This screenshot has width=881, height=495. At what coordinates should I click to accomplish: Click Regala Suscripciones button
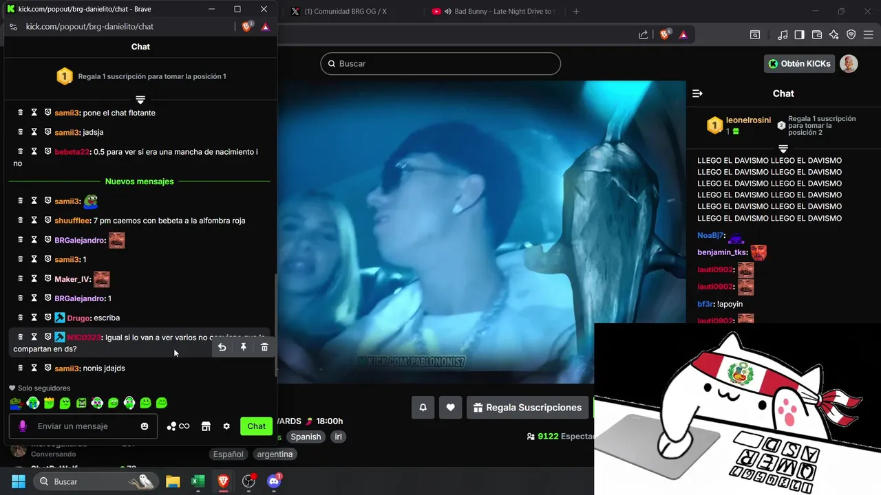(x=527, y=407)
